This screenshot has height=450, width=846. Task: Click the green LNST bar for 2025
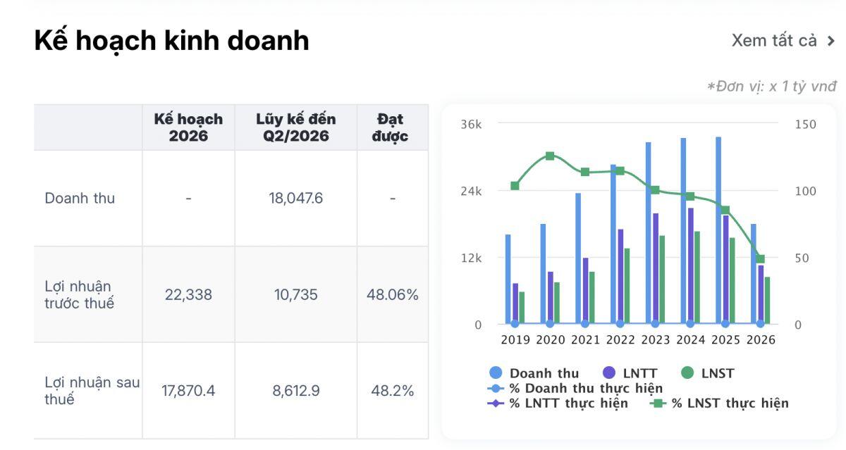tap(732, 281)
